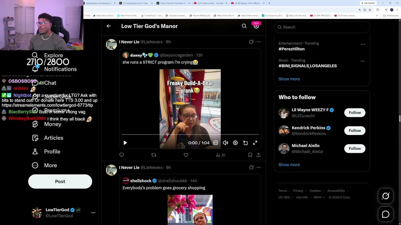Open the YouTube Converter bookmark
This screenshot has width=401, height=225.
coord(175,16)
